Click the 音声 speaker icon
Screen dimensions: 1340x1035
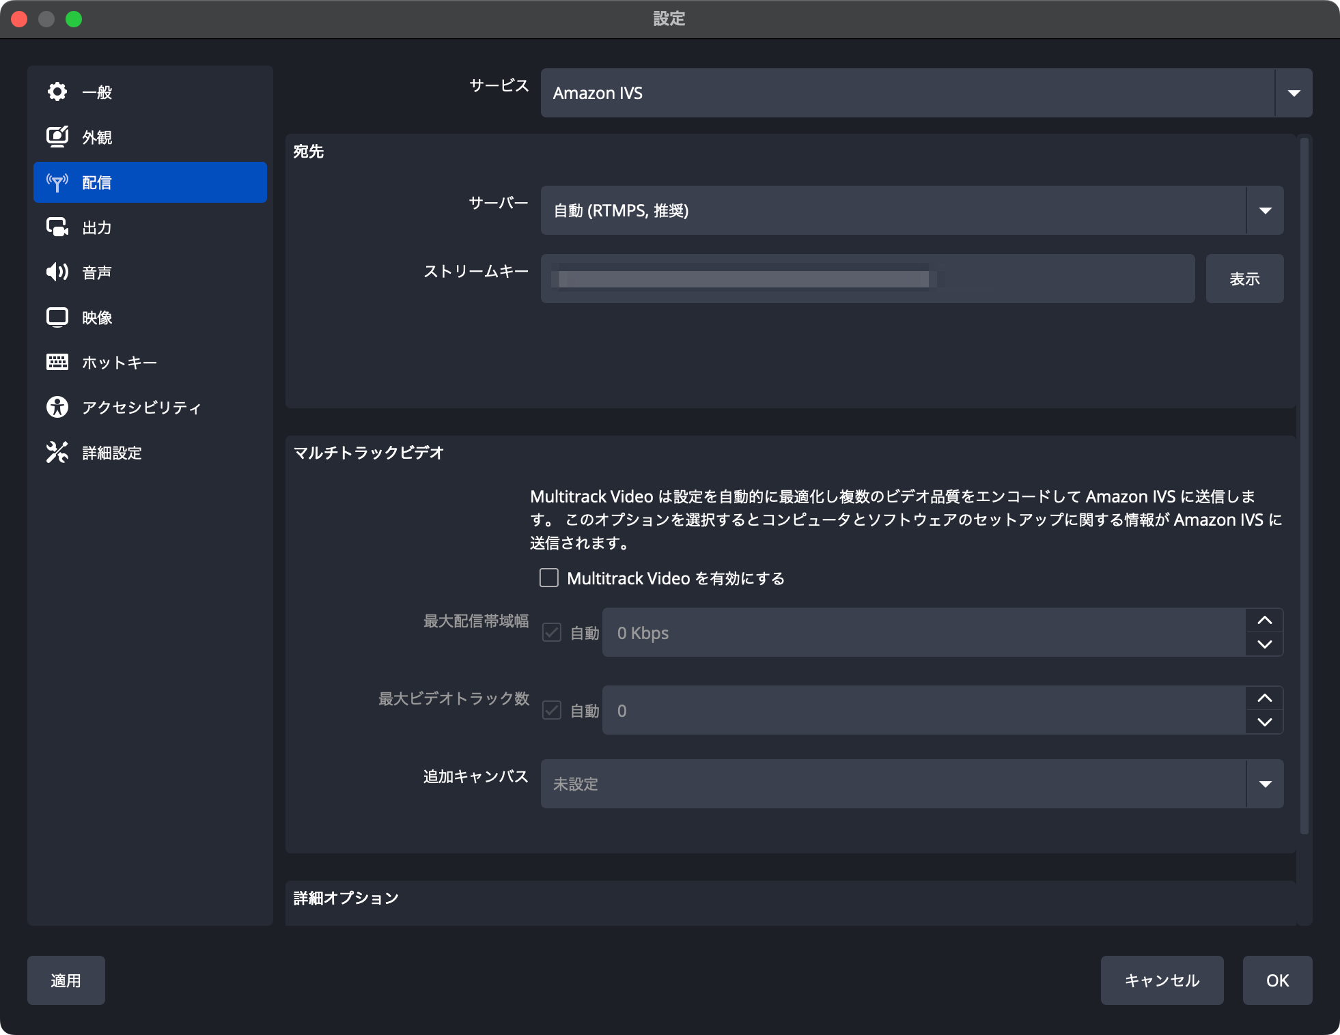pos(57,272)
